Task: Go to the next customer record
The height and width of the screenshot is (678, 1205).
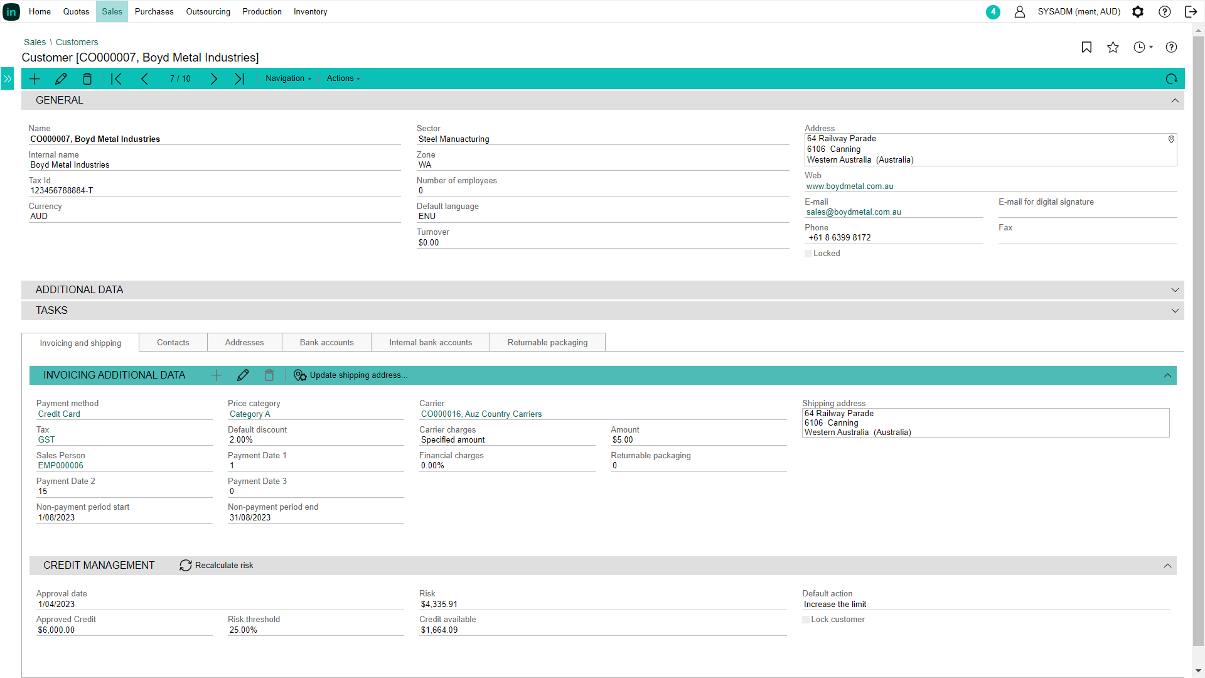Action: point(213,78)
